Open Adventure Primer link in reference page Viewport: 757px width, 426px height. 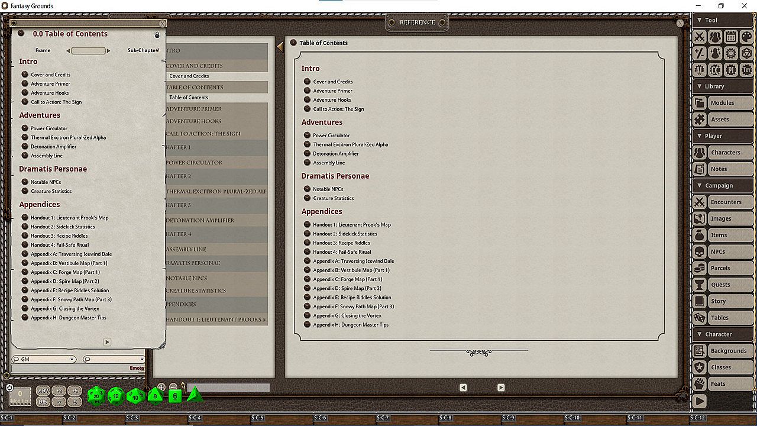[332, 91]
